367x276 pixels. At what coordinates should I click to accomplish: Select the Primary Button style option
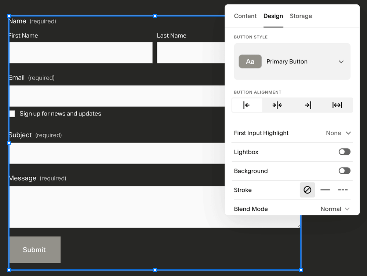tap(287, 62)
